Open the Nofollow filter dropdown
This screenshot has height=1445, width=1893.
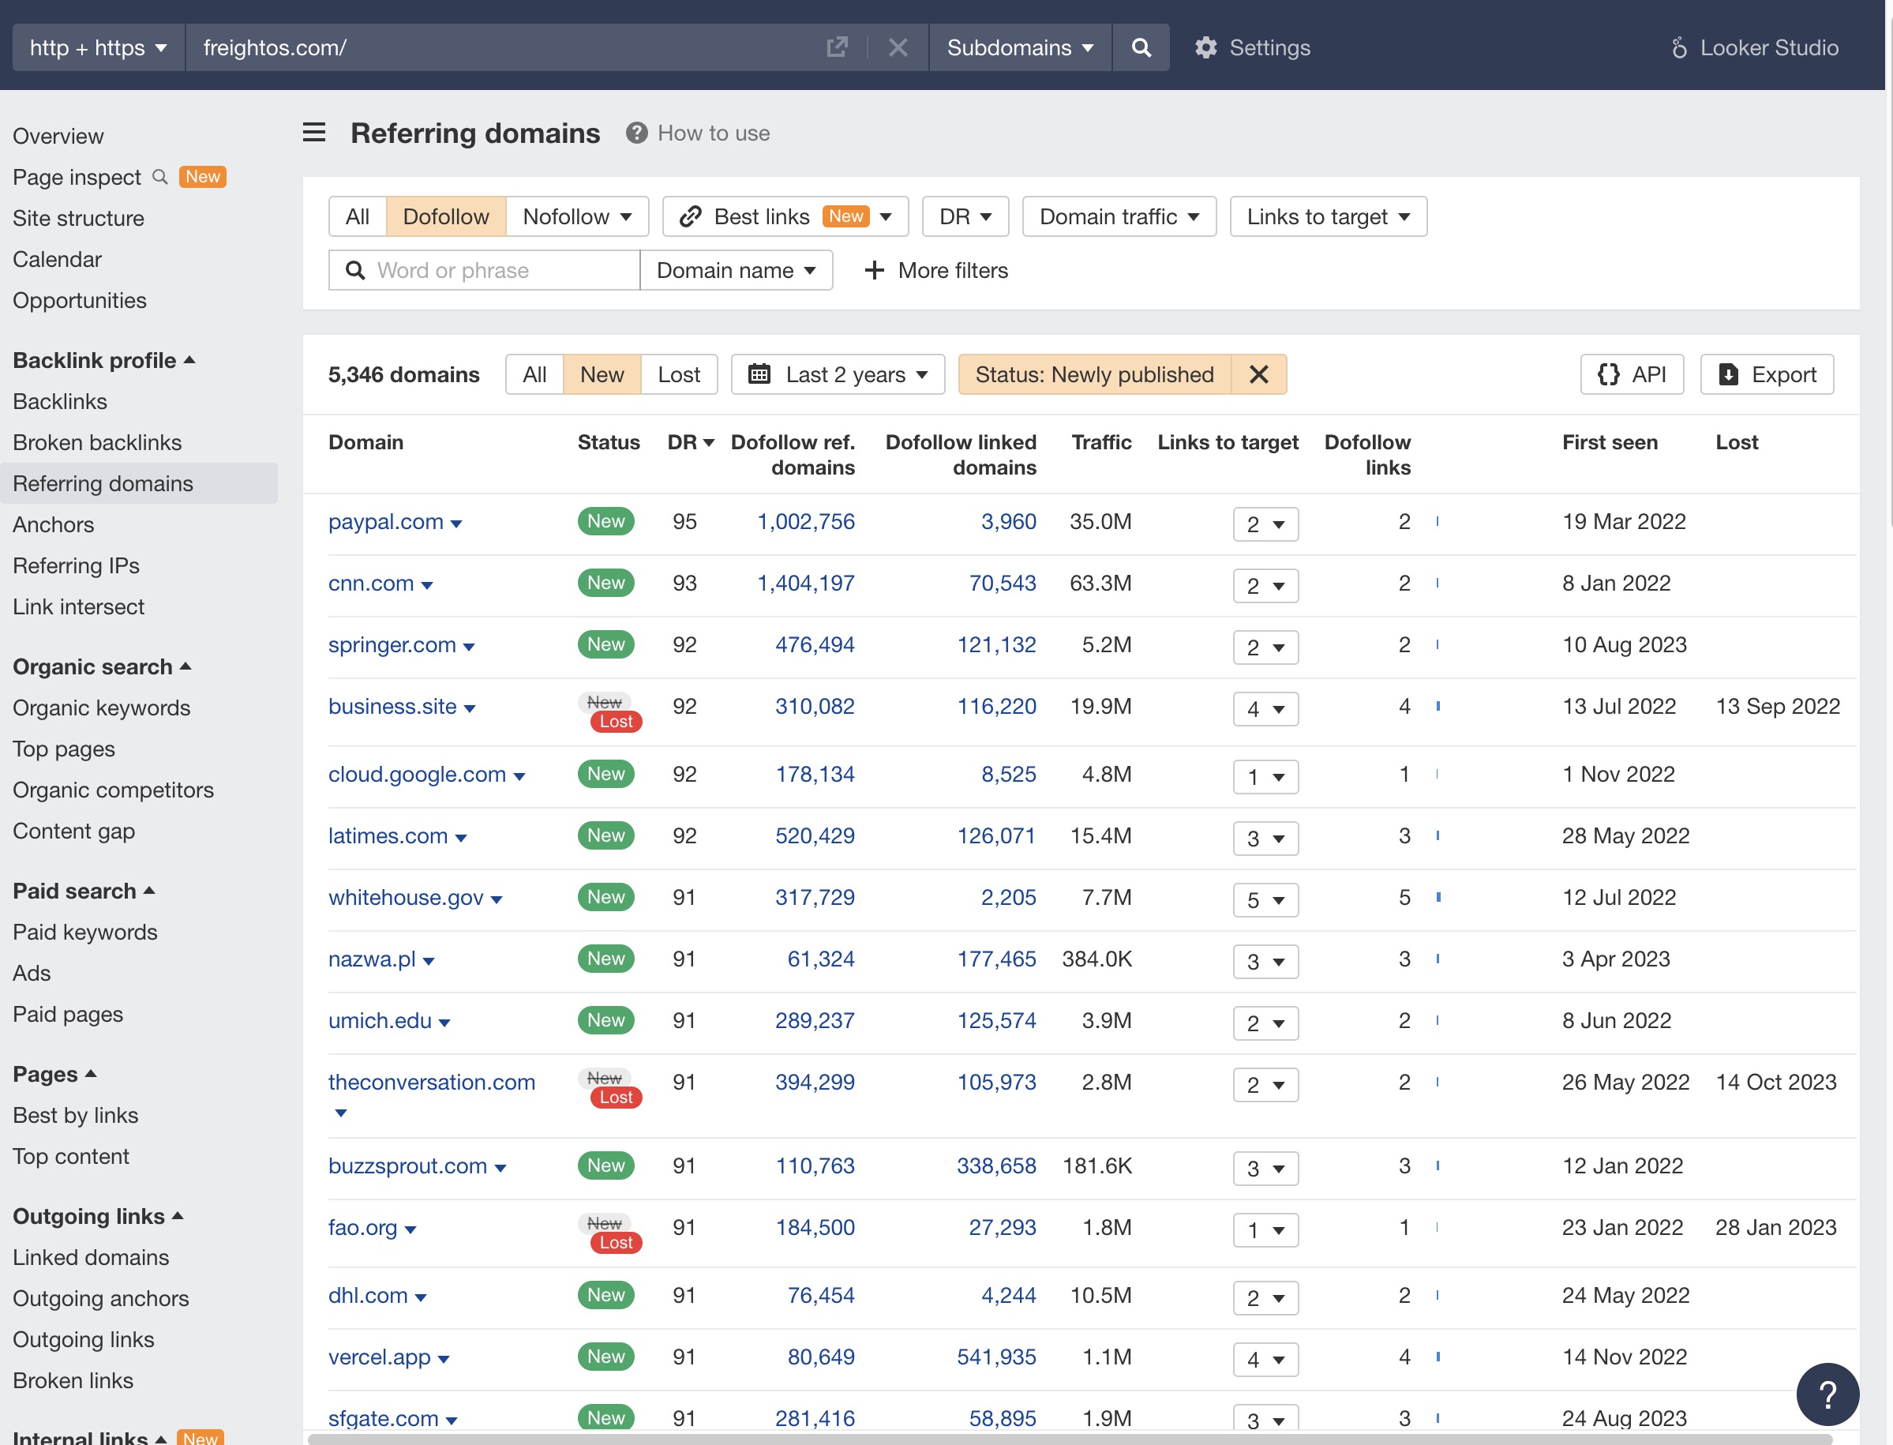click(577, 216)
